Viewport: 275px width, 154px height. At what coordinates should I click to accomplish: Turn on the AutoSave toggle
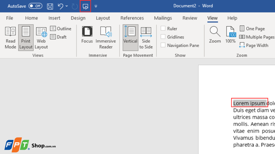pyautogui.click(x=35, y=6)
